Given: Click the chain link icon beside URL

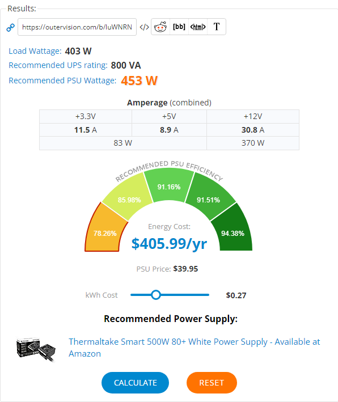Looking at the screenshot, I should pos(11,27).
